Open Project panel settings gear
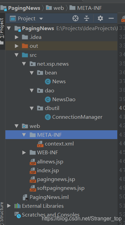This screenshot has width=125, height=225. tap(100, 18)
